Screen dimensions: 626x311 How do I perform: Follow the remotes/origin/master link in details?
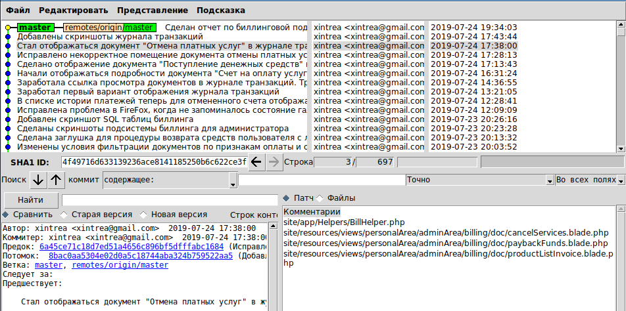click(x=120, y=265)
